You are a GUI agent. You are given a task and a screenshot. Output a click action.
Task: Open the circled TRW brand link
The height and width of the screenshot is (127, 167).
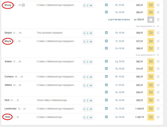pos(7,117)
